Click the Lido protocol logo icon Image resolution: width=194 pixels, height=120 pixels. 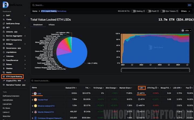point(35,93)
